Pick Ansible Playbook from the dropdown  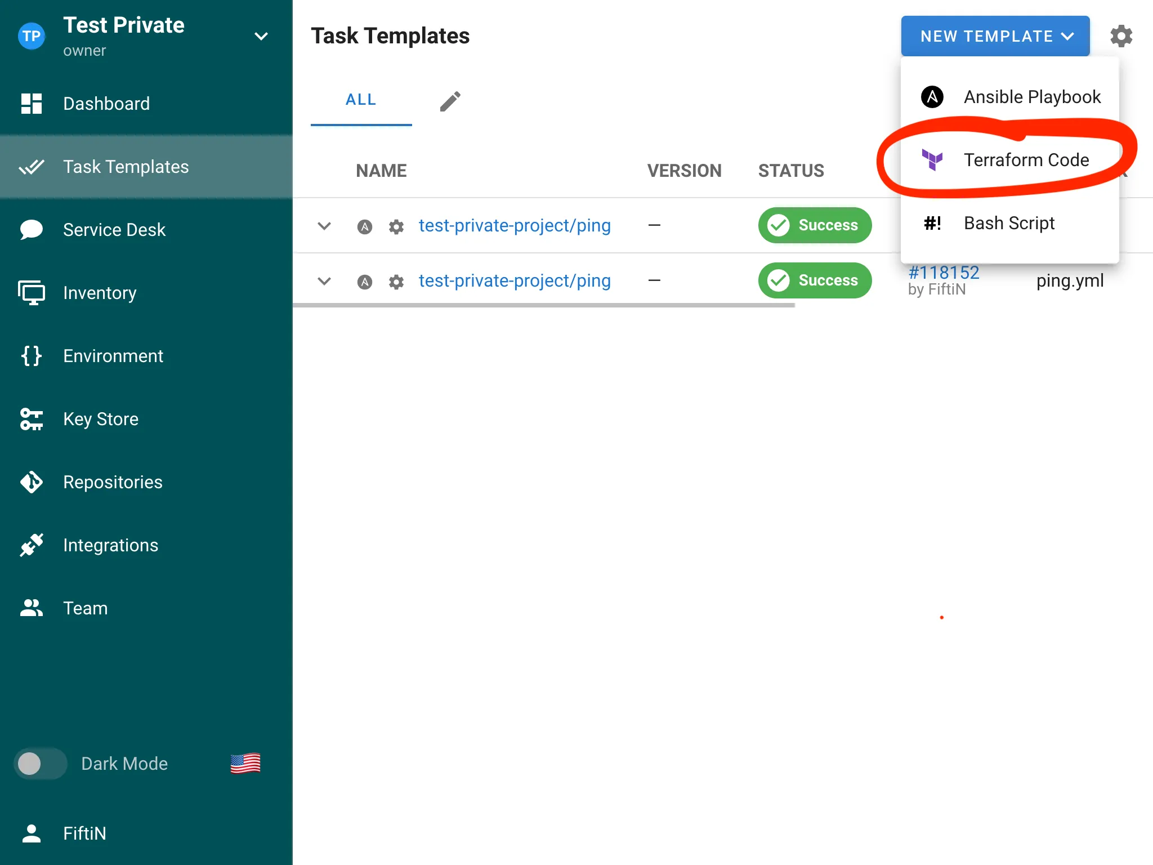click(1031, 97)
